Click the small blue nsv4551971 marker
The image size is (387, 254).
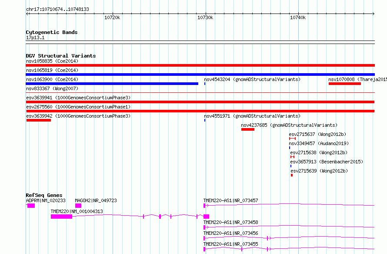tap(205, 120)
